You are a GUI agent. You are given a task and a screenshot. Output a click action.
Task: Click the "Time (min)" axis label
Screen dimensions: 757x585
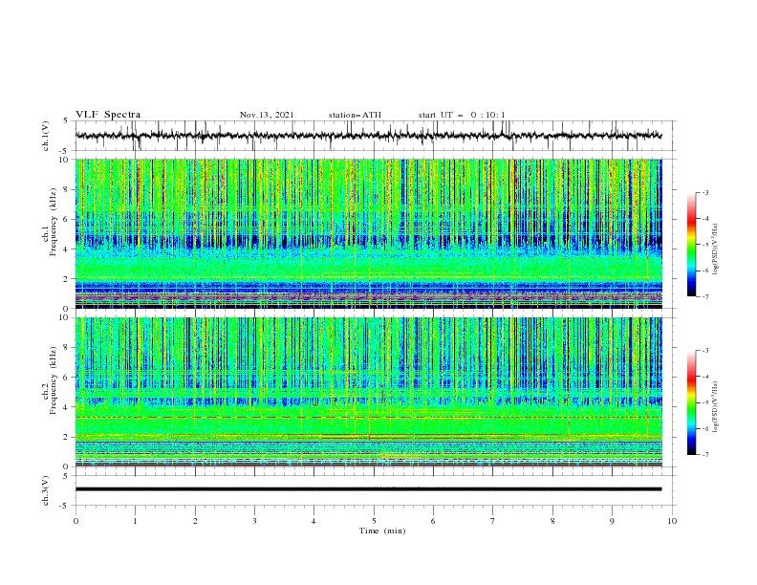click(382, 531)
